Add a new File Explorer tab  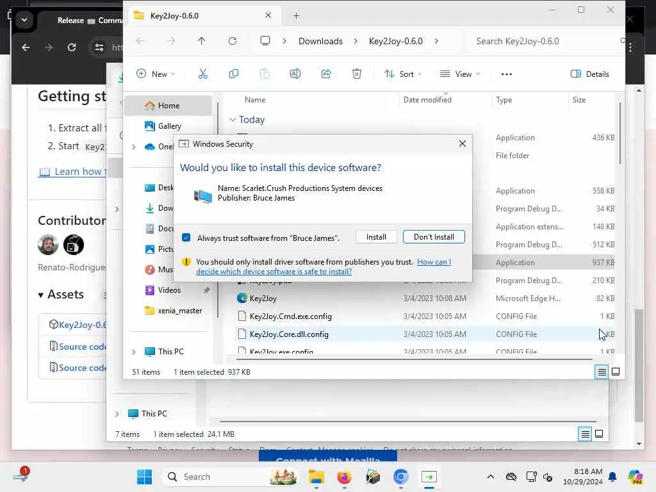point(296,16)
